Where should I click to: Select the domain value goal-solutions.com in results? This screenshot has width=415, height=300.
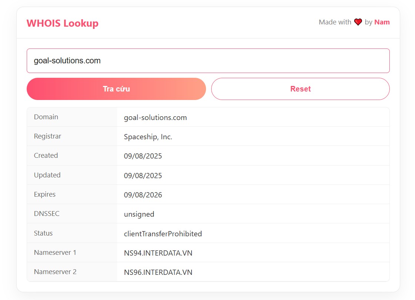click(155, 117)
